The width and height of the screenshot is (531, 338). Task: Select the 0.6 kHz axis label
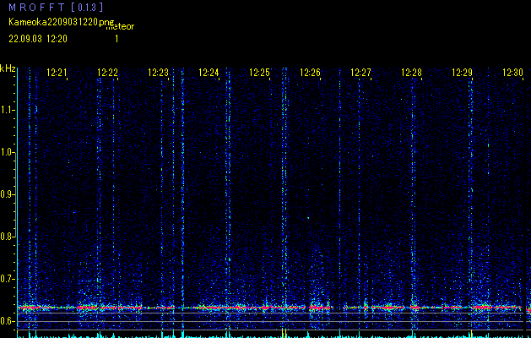tap(7, 321)
